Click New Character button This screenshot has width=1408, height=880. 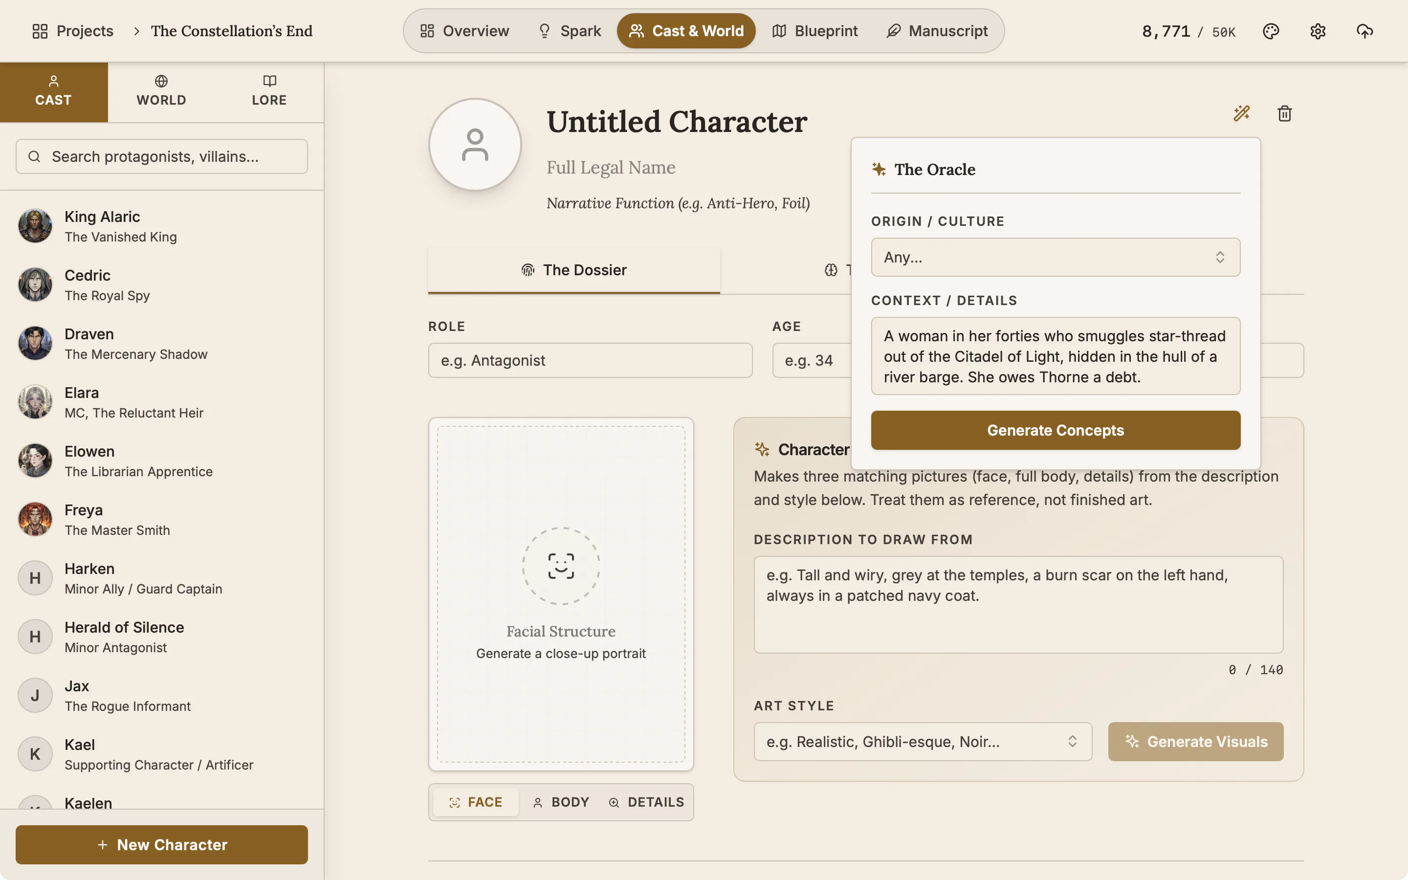162,844
